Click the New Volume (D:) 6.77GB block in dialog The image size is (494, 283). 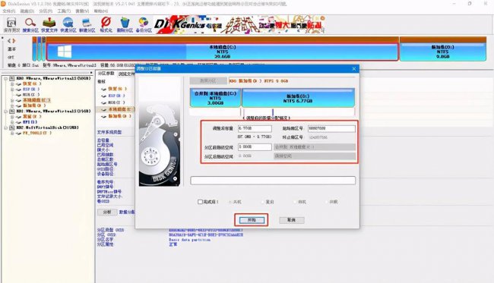[298, 98]
